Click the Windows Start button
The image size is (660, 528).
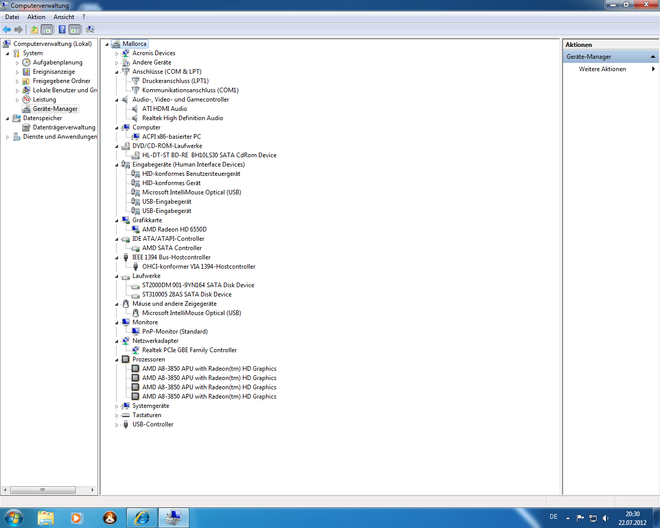(13, 518)
